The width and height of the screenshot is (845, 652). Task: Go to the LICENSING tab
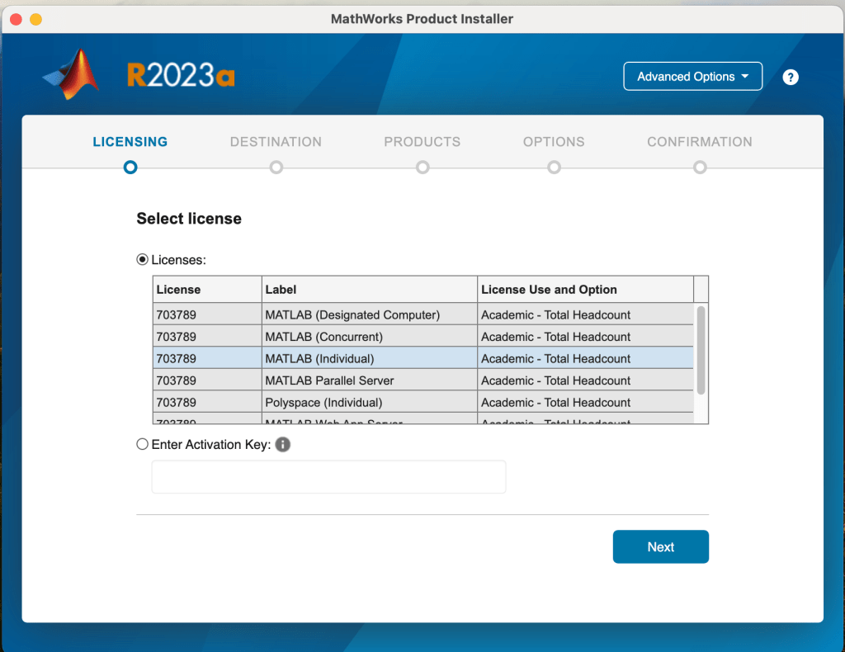click(130, 142)
